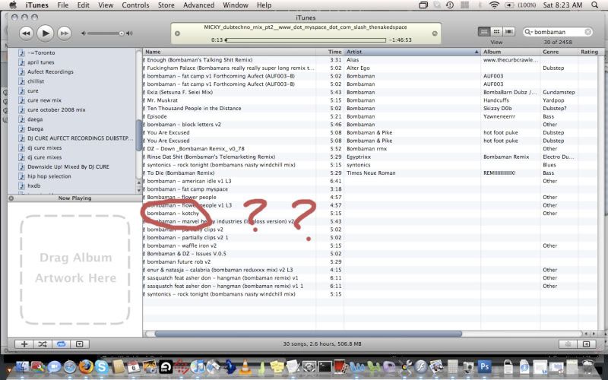Sort songs by the Rating column

point(589,52)
